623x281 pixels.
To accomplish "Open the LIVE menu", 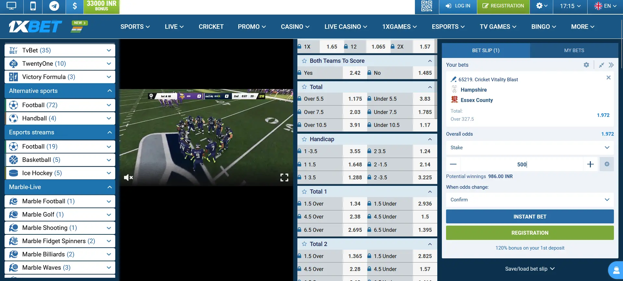I will 174,27.
